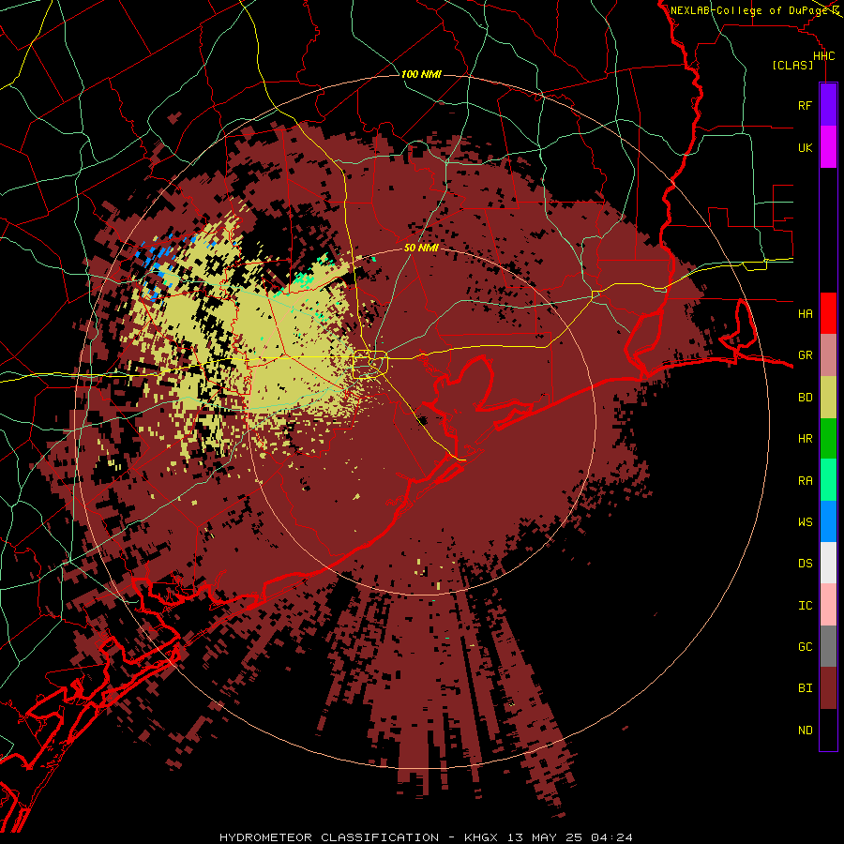Click the '100 NMI' range ring label

(x=421, y=74)
